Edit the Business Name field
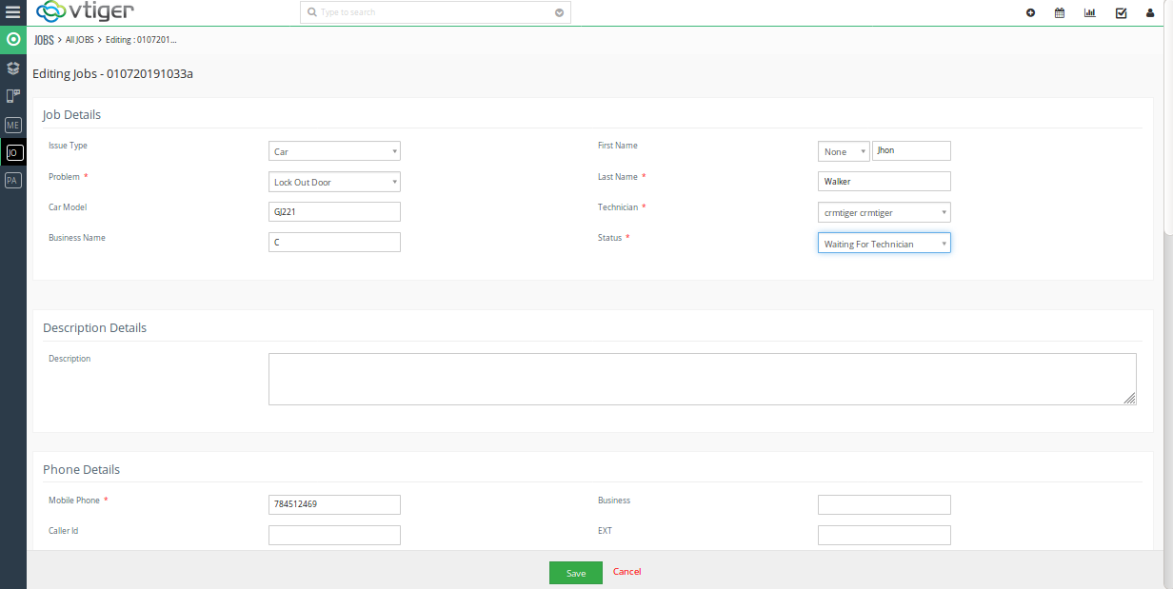This screenshot has width=1173, height=589. [334, 243]
